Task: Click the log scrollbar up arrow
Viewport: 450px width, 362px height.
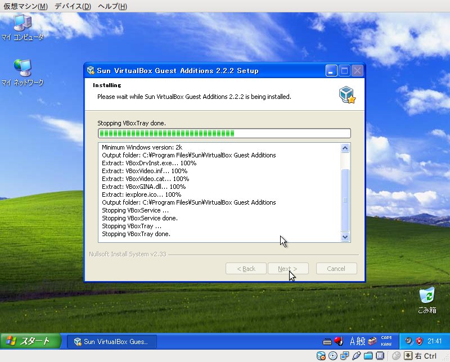Action: (345, 148)
